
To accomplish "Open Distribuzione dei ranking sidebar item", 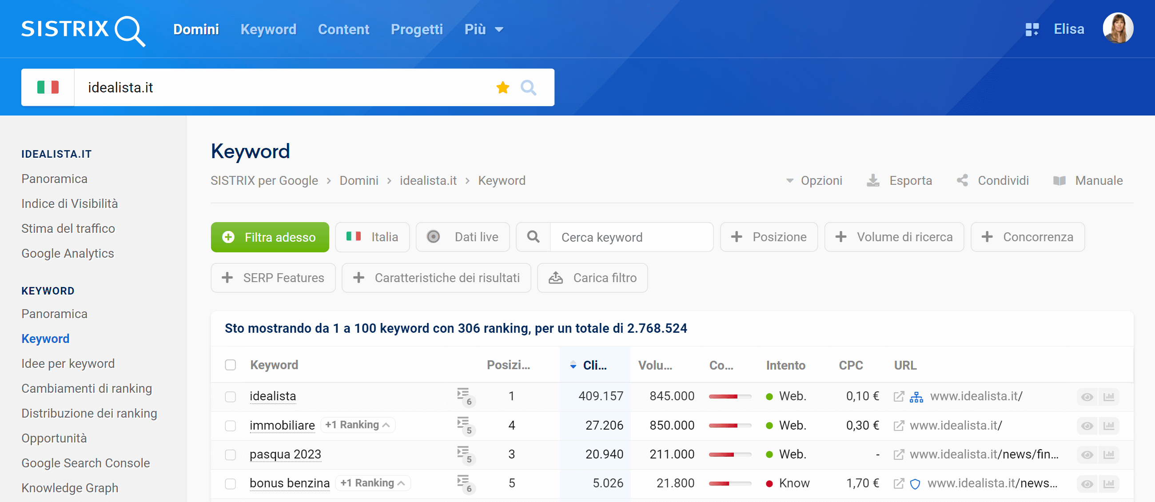I will 89,413.
